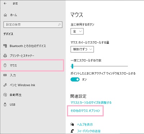Click the 一度にスクロールする行数 label

click(x=86, y=60)
